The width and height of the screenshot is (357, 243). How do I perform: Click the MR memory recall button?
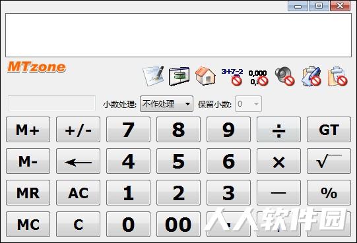click(x=28, y=192)
